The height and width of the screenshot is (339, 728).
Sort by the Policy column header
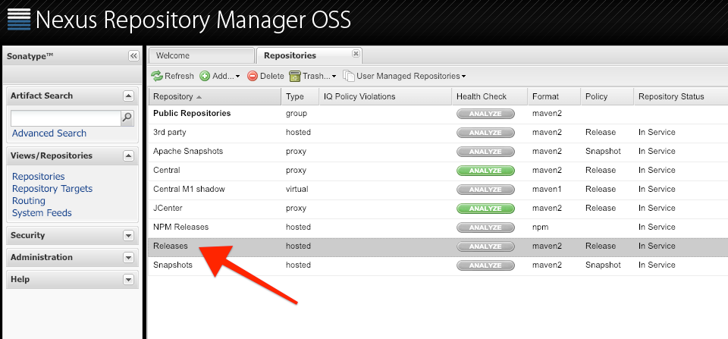pyautogui.click(x=607, y=96)
